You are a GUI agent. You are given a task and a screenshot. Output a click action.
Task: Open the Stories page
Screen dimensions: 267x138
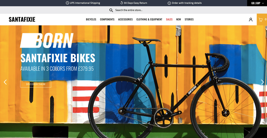click(189, 19)
